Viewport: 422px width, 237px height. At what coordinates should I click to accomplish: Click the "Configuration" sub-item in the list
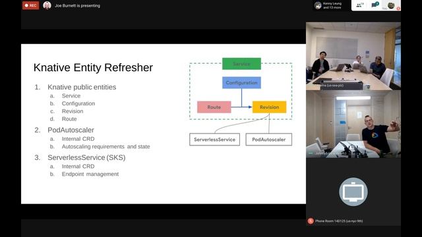pyautogui.click(x=78, y=103)
